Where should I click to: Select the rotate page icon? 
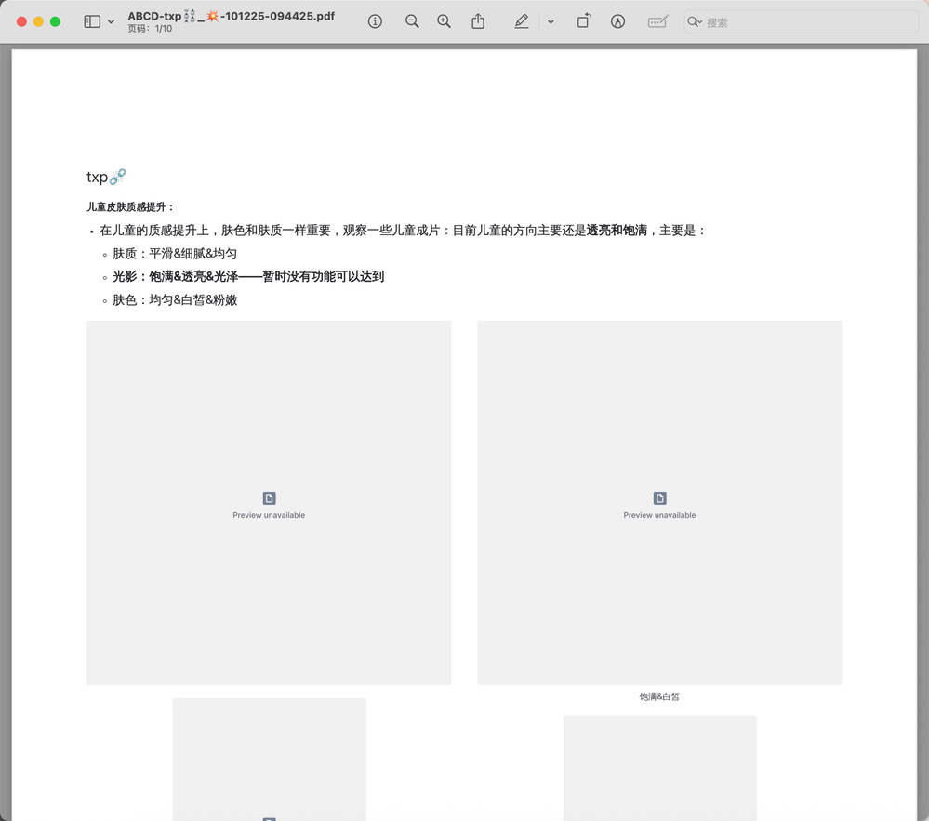tap(584, 20)
